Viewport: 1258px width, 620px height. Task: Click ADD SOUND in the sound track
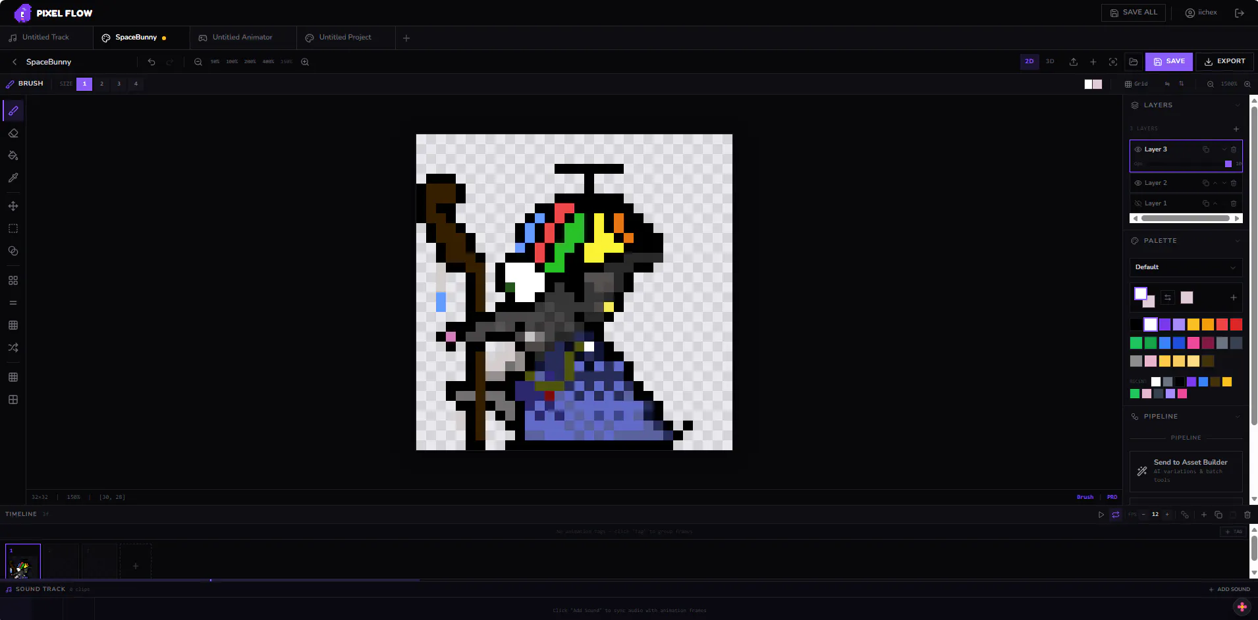[x=1230, y=590]
